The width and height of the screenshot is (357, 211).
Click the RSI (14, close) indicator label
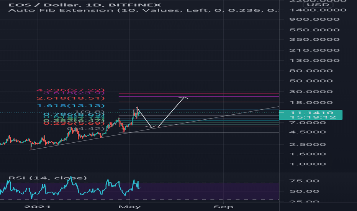[x=48, y=178]
